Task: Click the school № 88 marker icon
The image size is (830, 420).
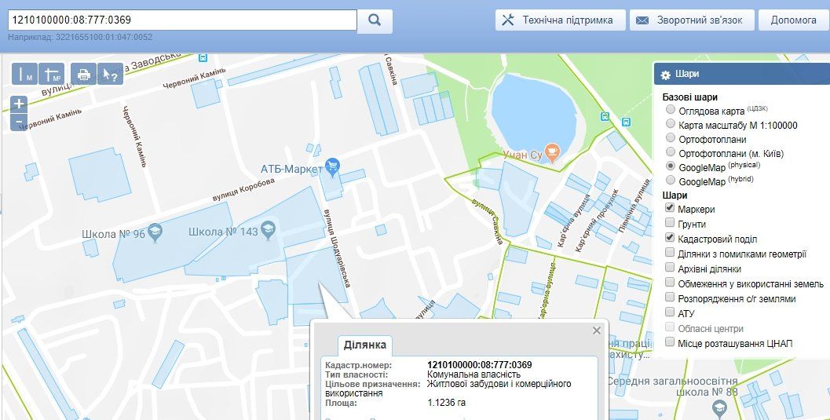Action: coord(718,408)
